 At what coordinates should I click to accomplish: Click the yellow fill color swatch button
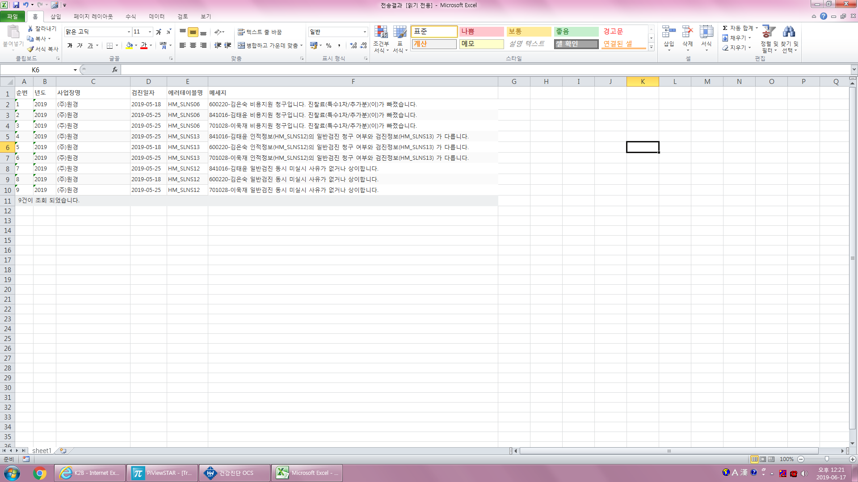[129, 46]
